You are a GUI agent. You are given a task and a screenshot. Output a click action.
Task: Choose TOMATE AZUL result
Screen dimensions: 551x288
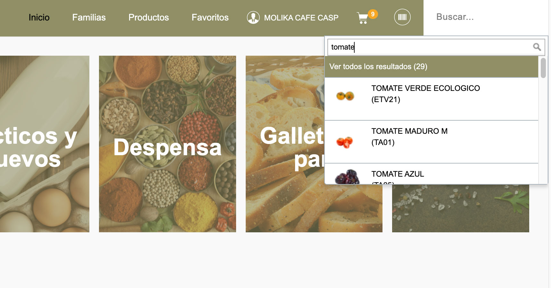[x=398, y=174]
